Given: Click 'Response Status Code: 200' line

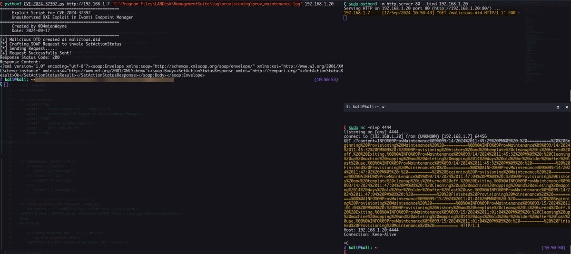Looking at the screenshot, I should point(30,58).
